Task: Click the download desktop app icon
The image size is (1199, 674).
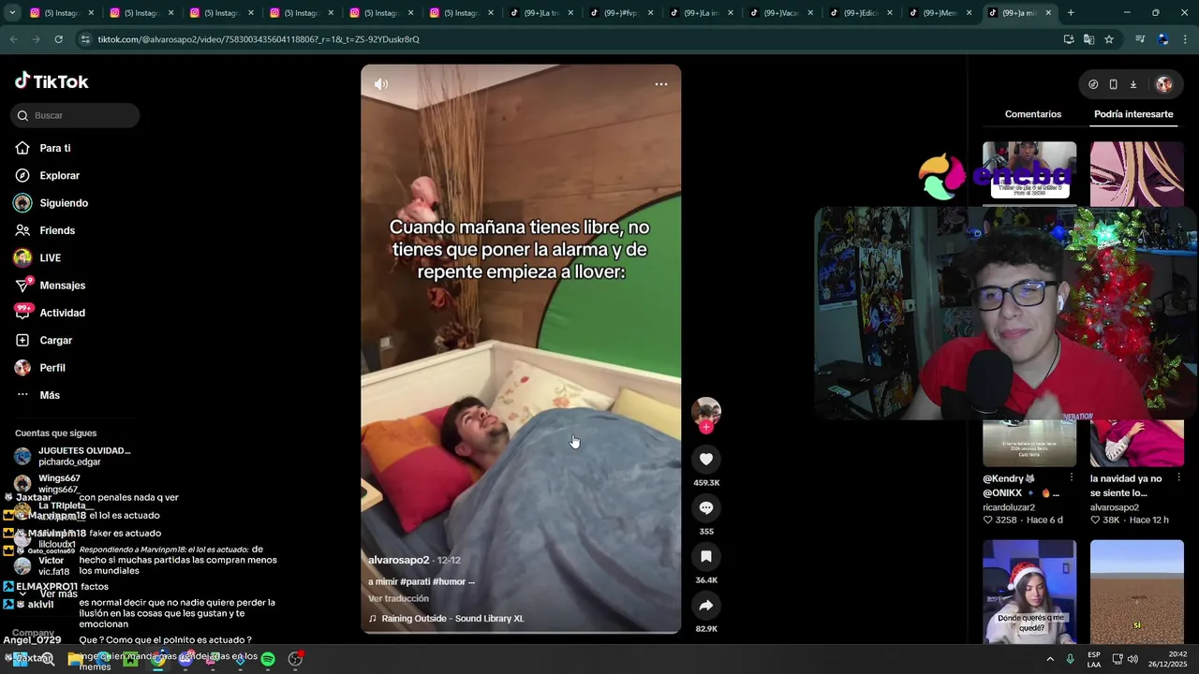Action: pyautogui.click(x=1132, y=84)
